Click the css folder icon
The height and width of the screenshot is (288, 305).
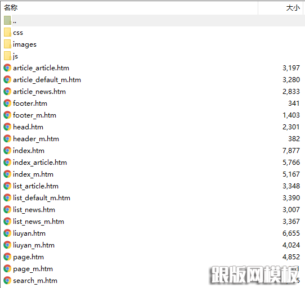point(7,32)
